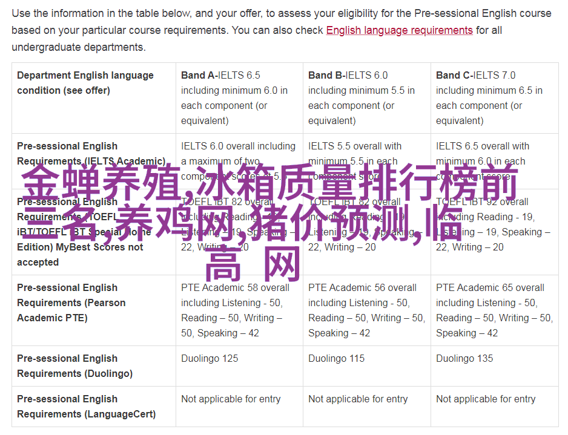Click the Department English language condition header cell

(85, 83)
